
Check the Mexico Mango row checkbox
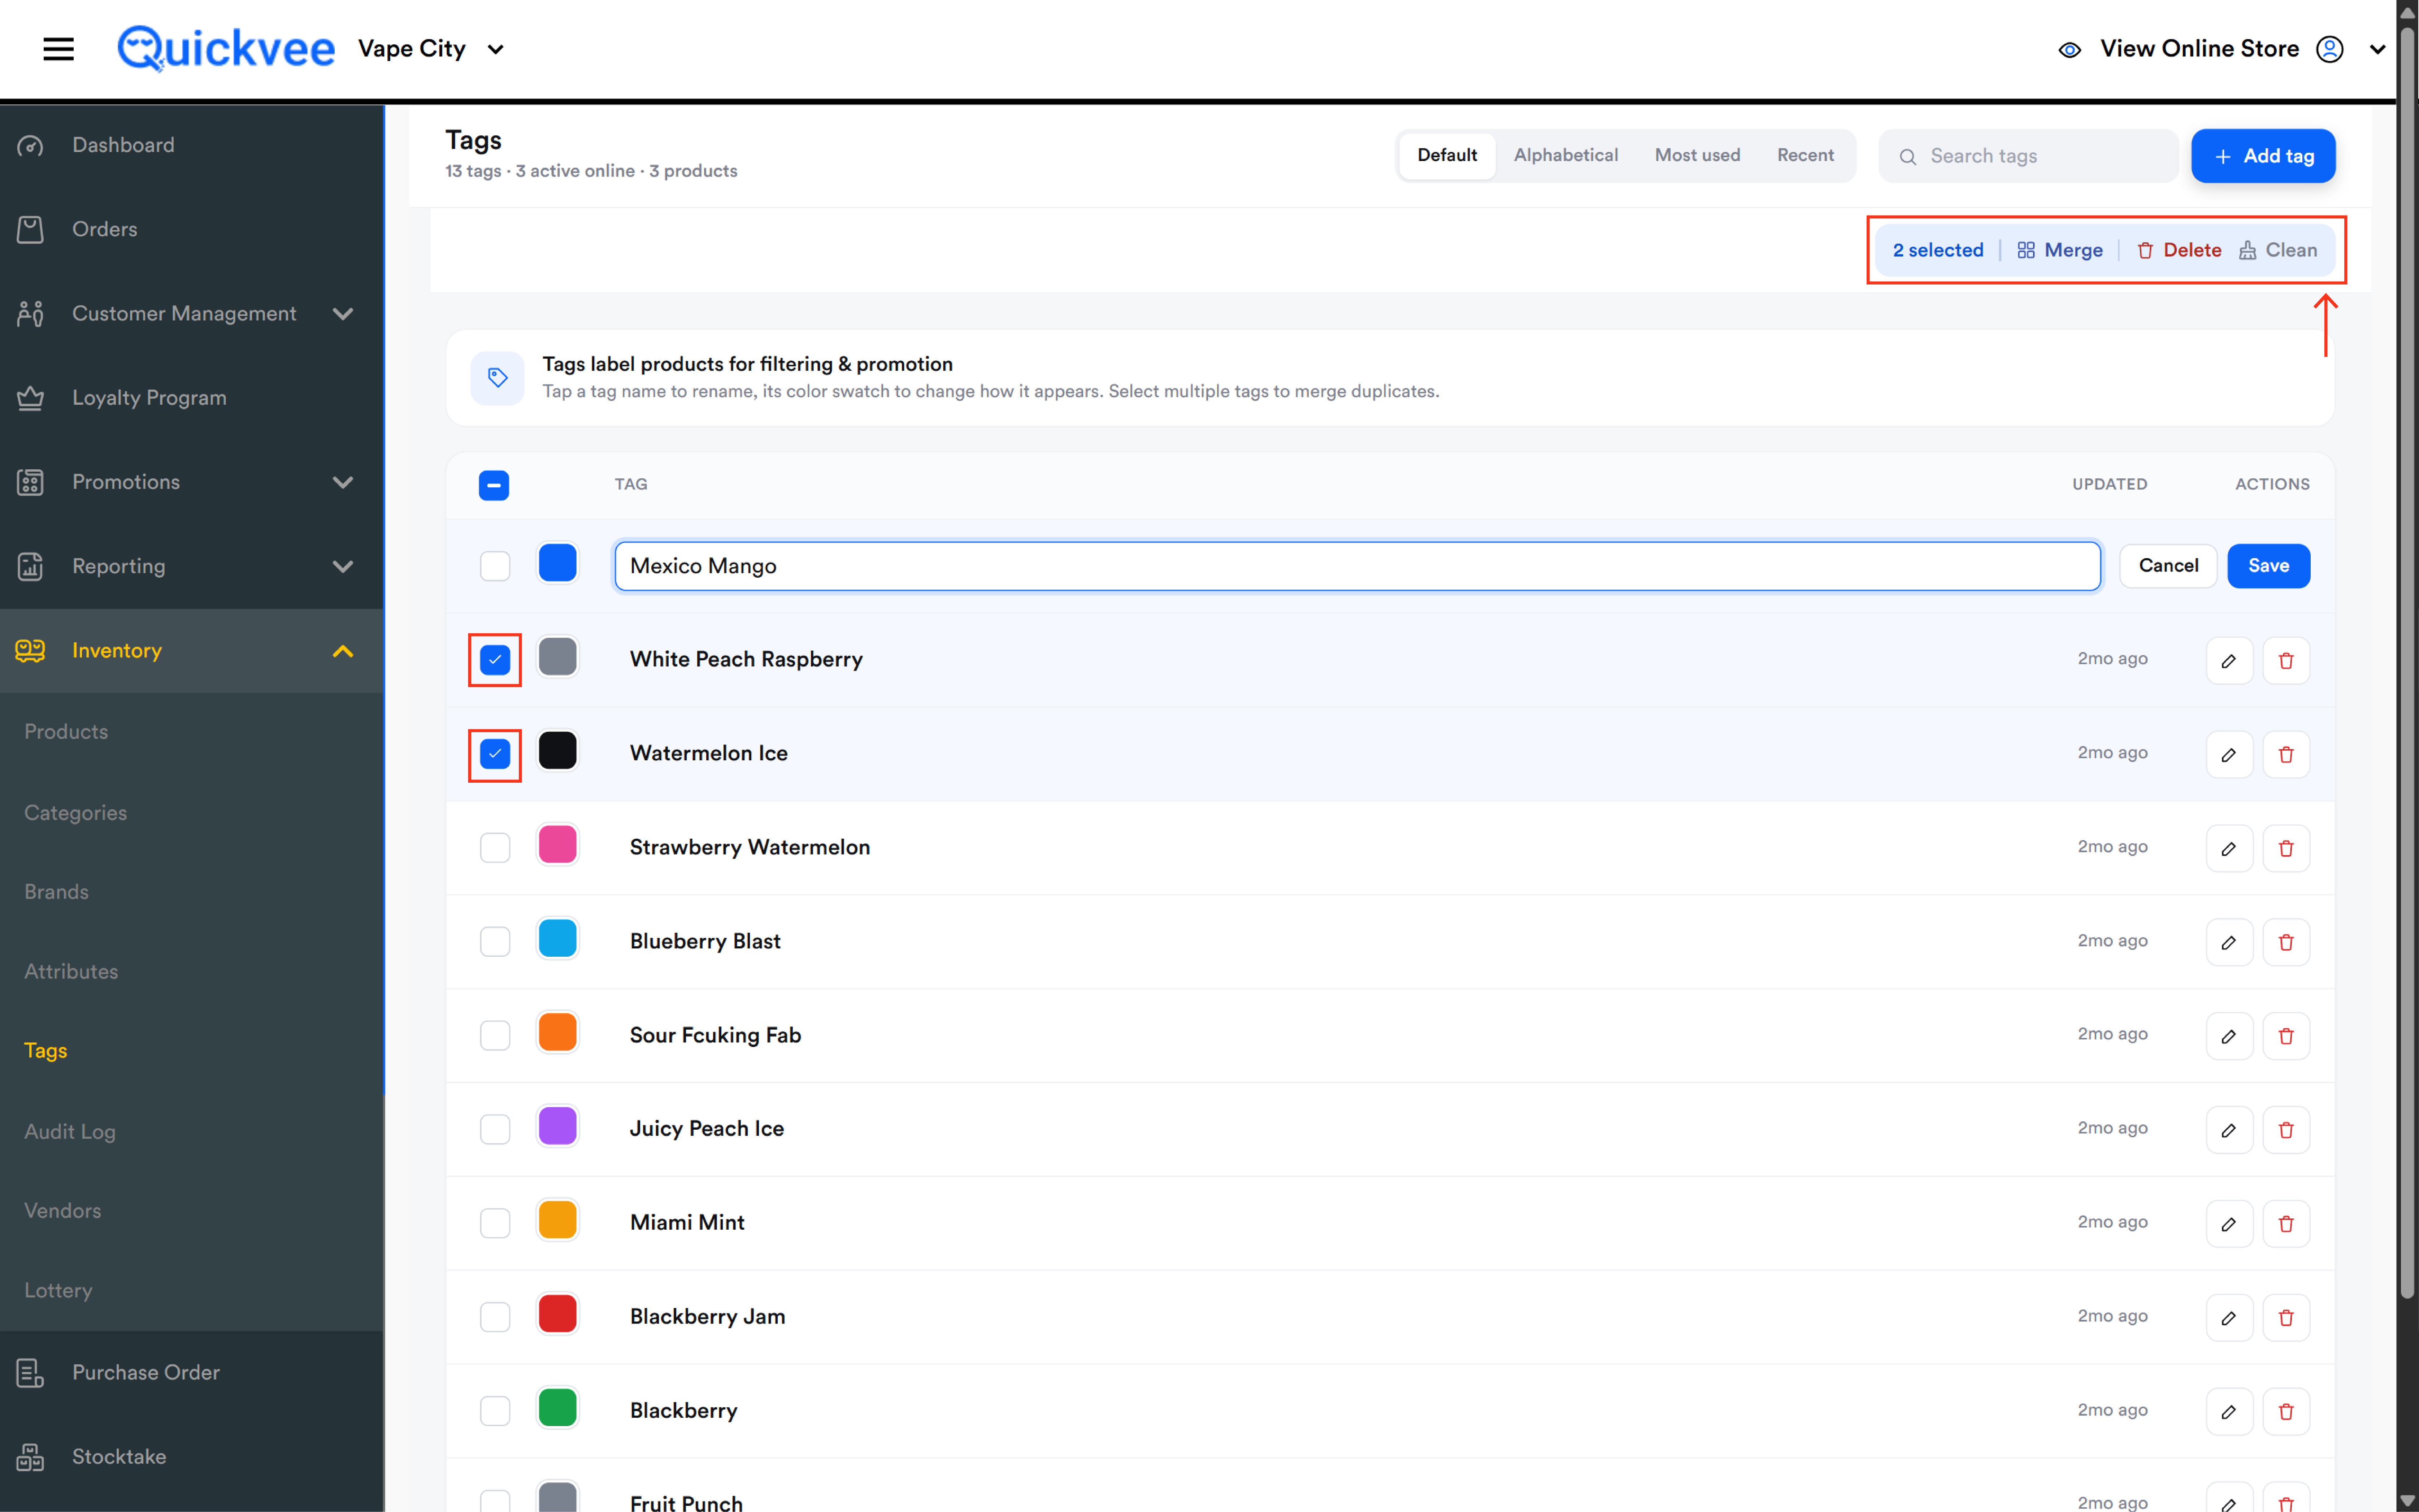(x=495, y=566)
